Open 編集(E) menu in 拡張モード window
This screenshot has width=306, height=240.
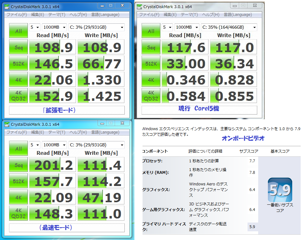pos(38,15)
